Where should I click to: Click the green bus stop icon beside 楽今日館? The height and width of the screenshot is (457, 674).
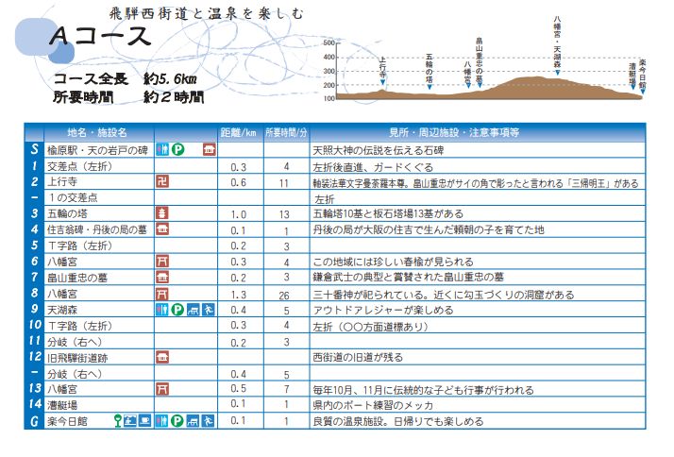[118, 420]
